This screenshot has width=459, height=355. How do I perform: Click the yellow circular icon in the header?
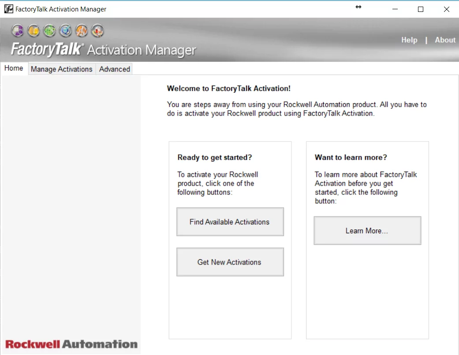click(x=34, y=30)
